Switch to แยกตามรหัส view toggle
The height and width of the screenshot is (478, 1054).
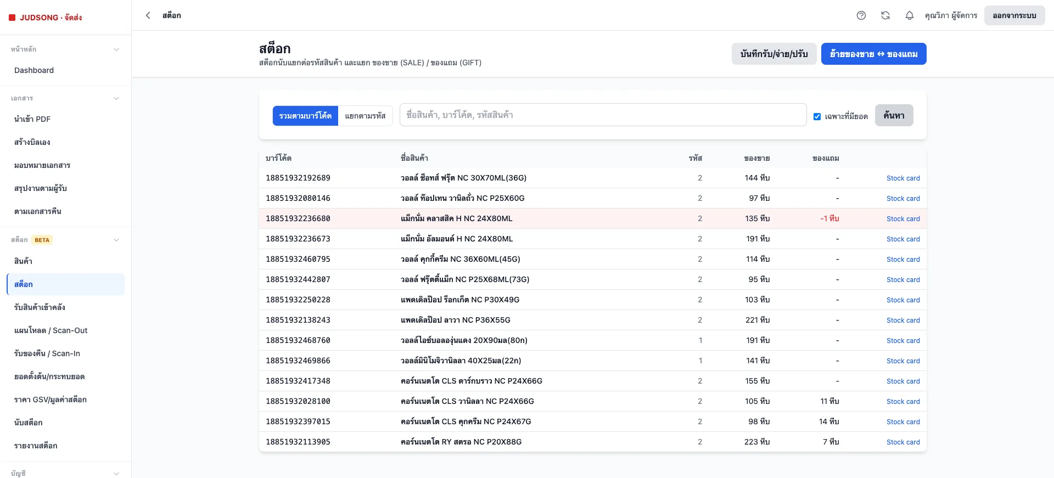tap(365, 116)
